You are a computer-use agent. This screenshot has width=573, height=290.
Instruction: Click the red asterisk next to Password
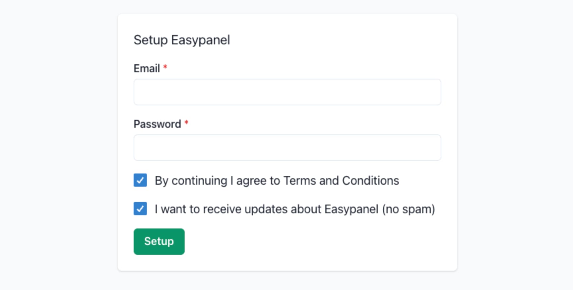186,123
